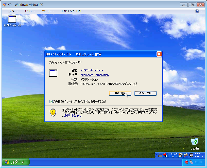Minimize the Windows Virtual PC window
This screenshot has height=168, width=207.
coord(184,5)
